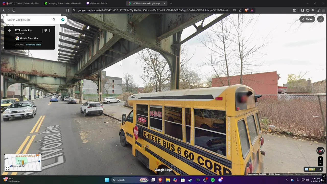Screen dimensions: 327x184
Task: Open Discord from the taskbar
Action: pos(220,180)
